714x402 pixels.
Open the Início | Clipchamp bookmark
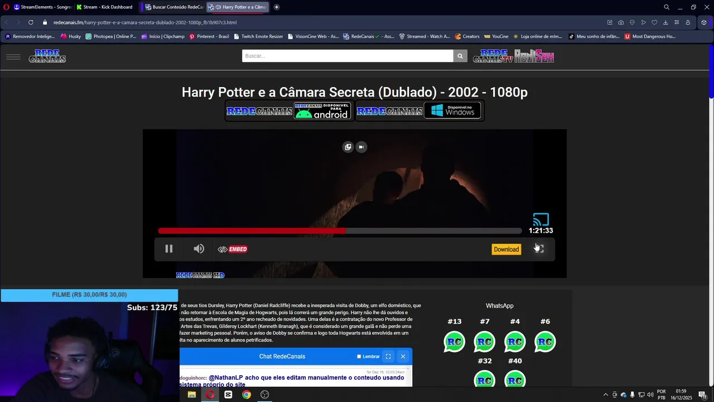[x=163, y=36]
